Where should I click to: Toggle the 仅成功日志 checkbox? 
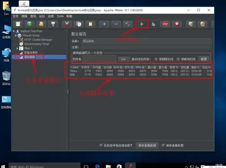click(x=178, y=59)
